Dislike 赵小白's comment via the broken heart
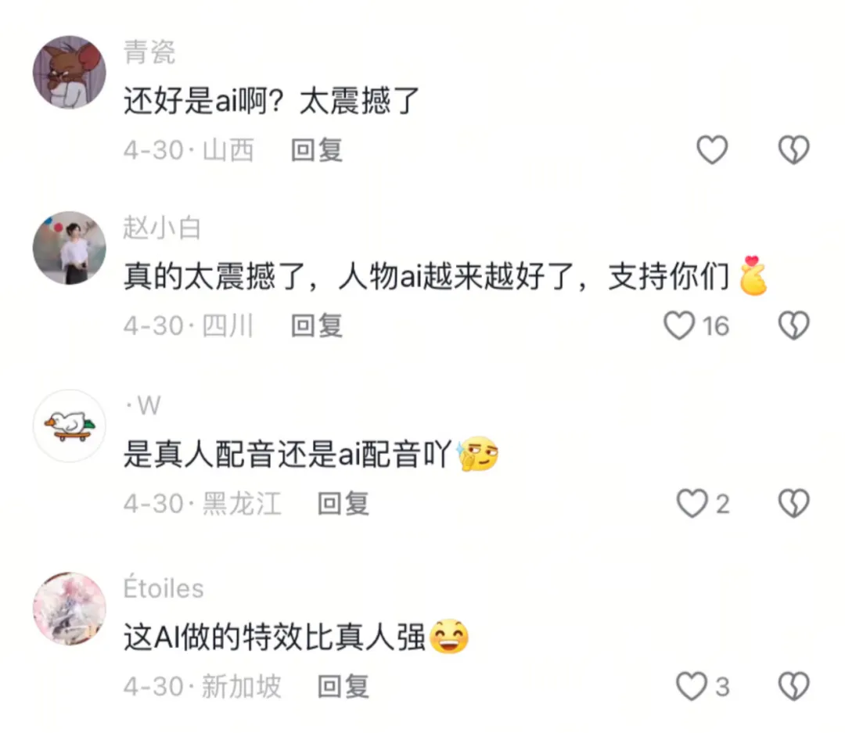The height and width of the screenshot is (733, 845). click(794, 325)
